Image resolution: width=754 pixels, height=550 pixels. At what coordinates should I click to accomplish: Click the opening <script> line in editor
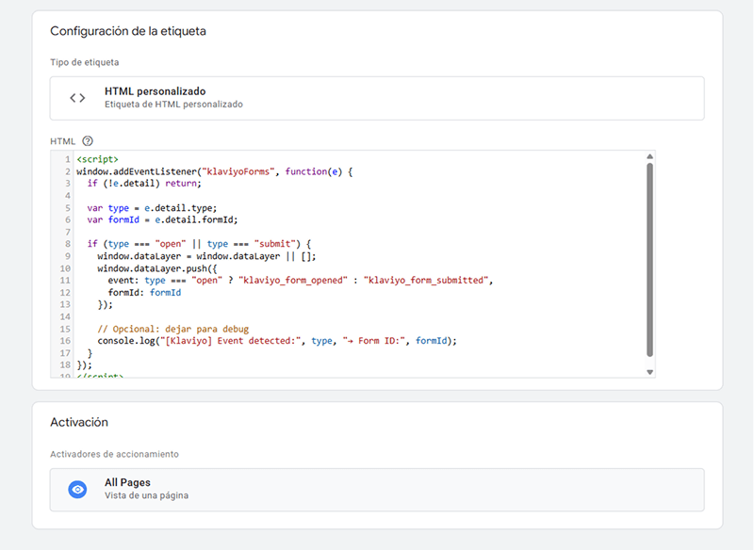[x=98, y=159]
